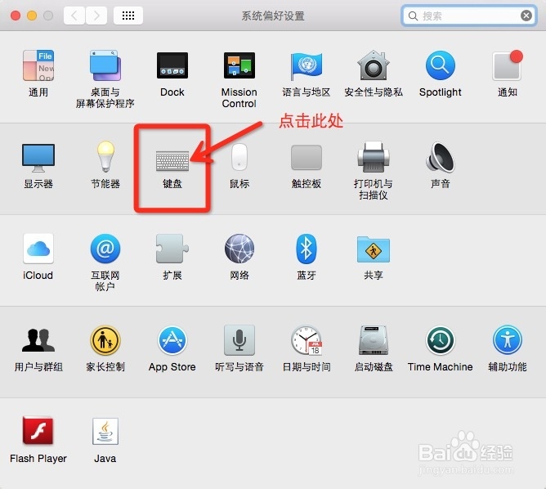Image resolution: width=546 pixels, height=489 pixels.
Task: Click the forward navigation arrow
Action: [96, 16]
